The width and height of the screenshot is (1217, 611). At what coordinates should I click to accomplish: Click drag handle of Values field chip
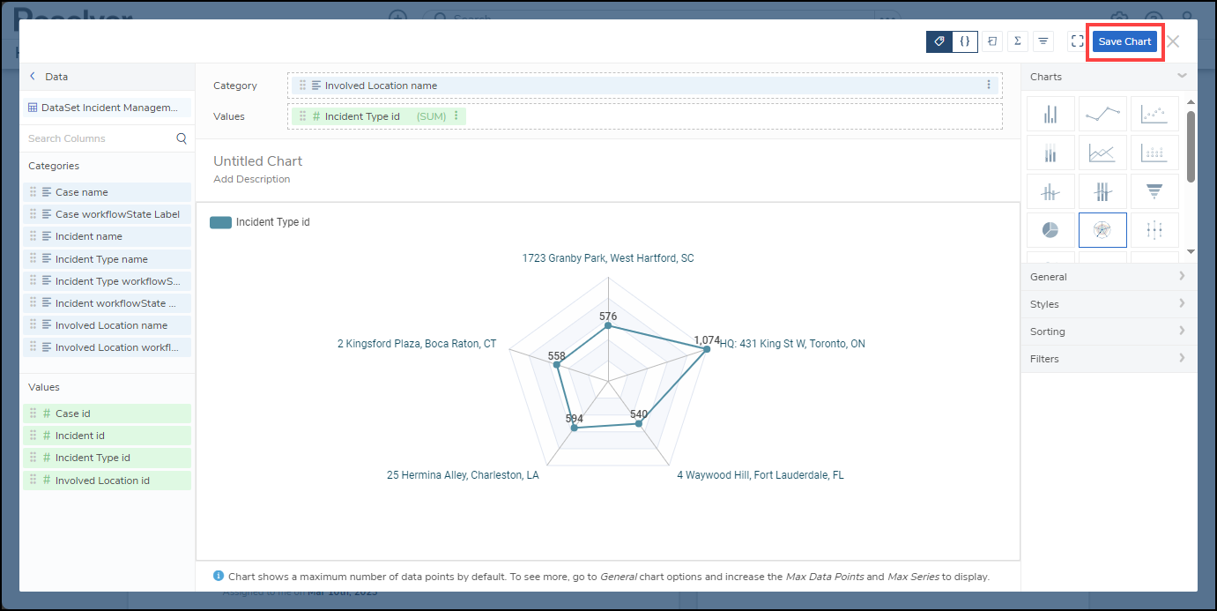pos(302,116)
